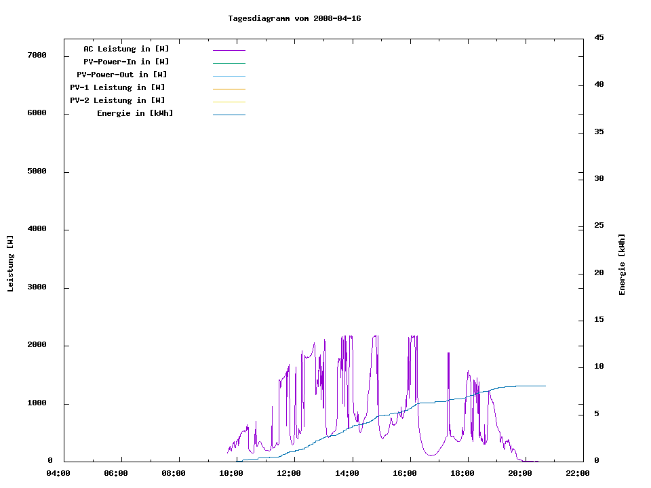Select the 'PV-2 Leistung in [W]' legend label

117,100
